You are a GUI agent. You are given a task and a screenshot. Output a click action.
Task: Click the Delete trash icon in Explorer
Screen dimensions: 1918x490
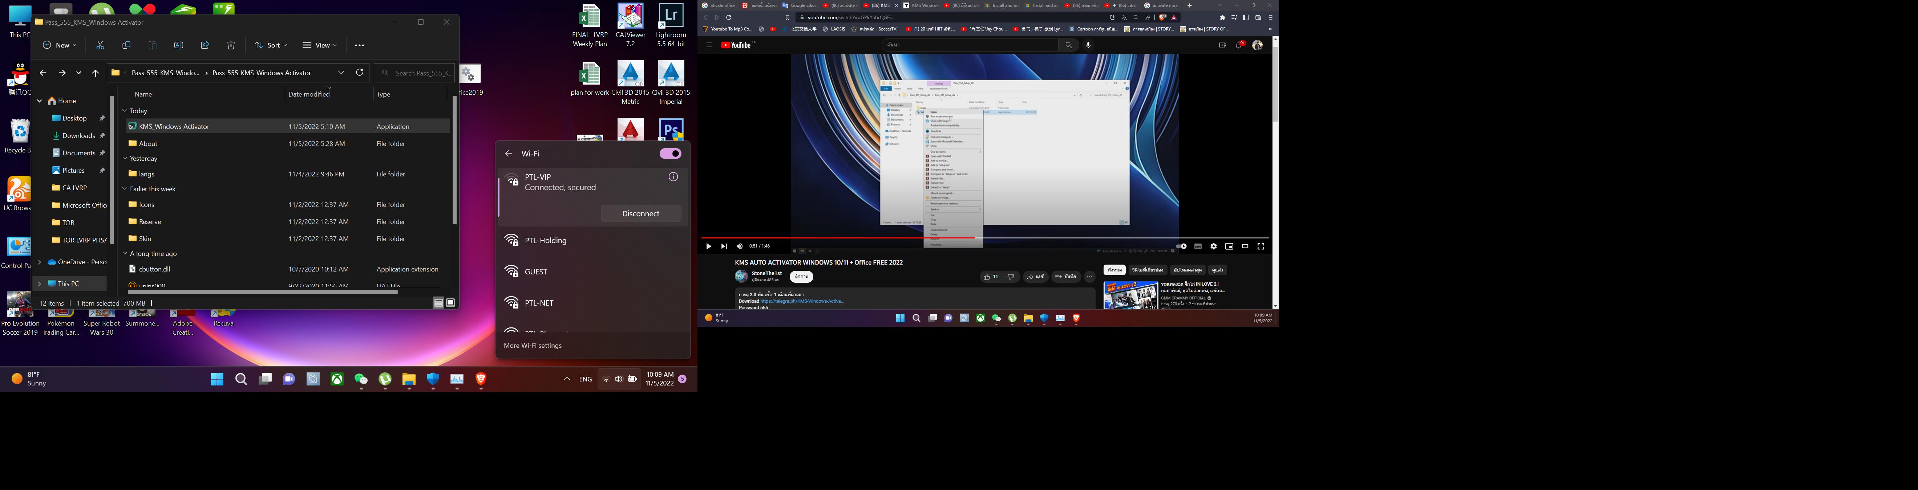coord(231,45)
